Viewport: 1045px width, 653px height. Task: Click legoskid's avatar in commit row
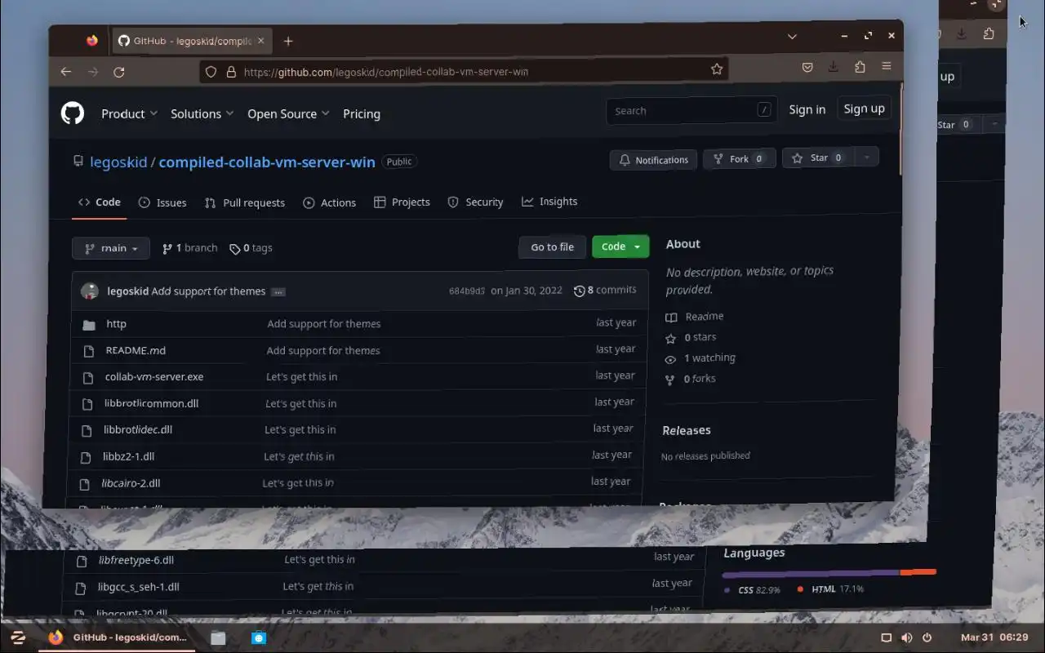[90, 291]
